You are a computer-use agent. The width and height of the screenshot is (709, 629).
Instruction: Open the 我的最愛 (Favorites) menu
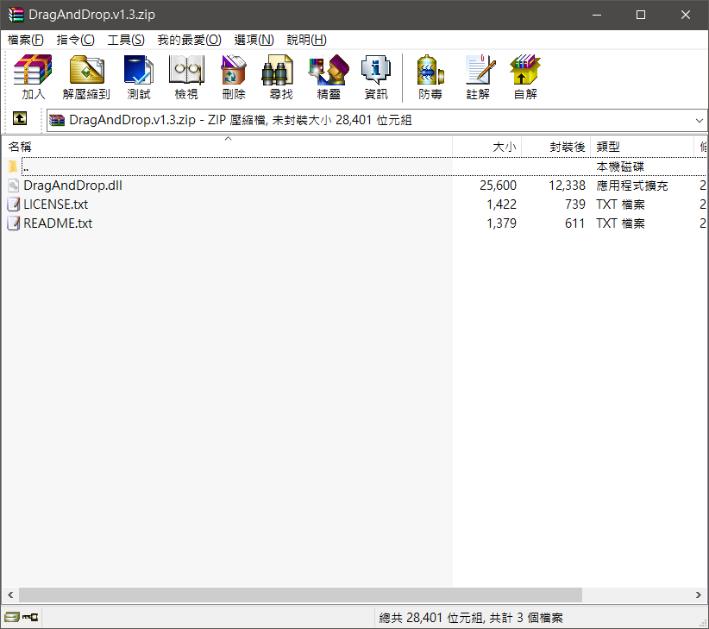189,40
